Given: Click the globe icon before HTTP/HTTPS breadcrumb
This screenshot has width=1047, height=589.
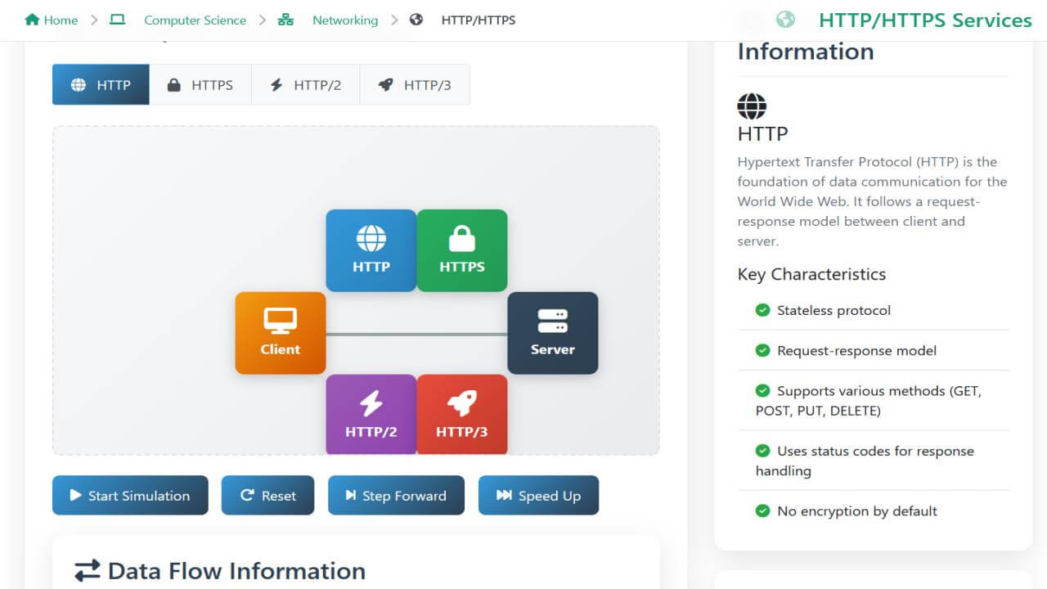Looking at the screenshot, I should (x=416, y=20).
